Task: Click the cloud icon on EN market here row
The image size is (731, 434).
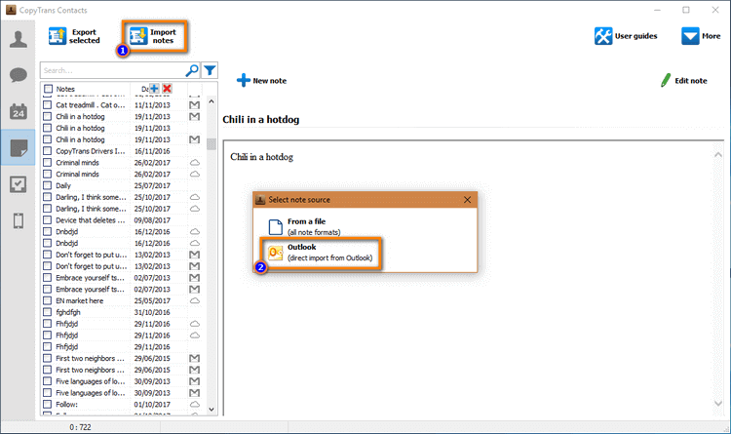Action: coord(194,300)
